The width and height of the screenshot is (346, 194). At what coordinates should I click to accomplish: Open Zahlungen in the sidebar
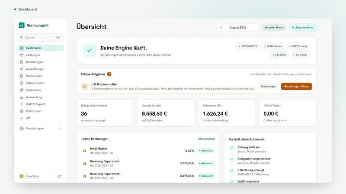tap(40, 55)
